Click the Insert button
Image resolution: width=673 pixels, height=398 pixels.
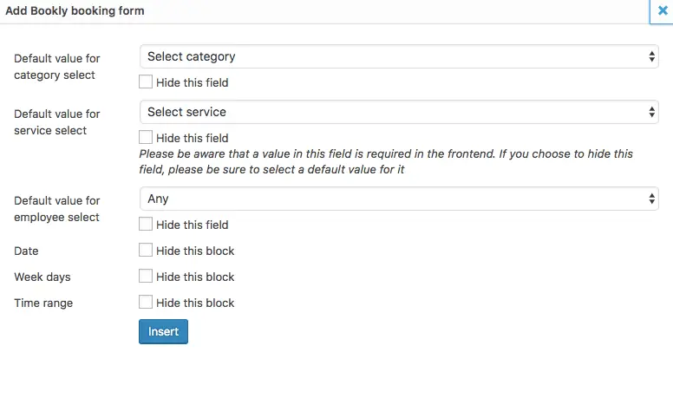163,331
